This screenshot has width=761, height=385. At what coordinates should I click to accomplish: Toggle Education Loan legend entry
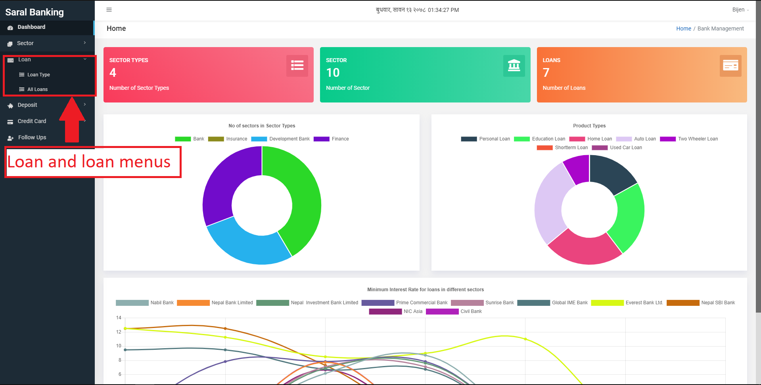tap(539, 139)
